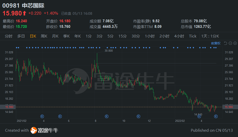The image size is (238, 137).
Task: Click the 2022/02 date axis label
Action: pyautogui.click(x=180, y=121)
